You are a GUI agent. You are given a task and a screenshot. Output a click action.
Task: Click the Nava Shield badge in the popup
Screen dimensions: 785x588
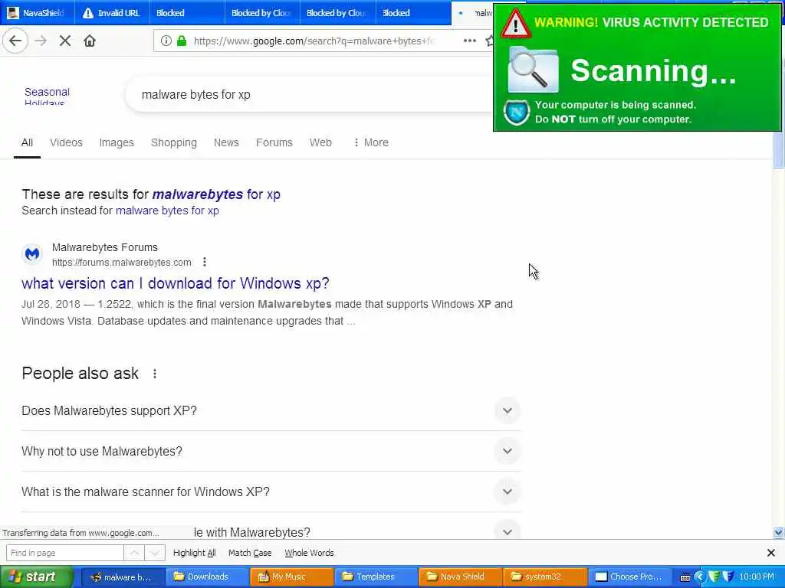pos(517,112)
